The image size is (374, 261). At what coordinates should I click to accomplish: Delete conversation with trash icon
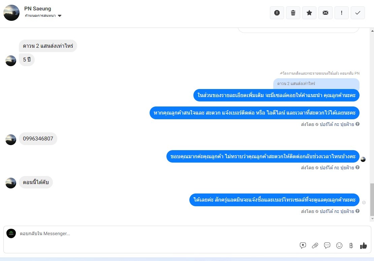coord(293,13)
